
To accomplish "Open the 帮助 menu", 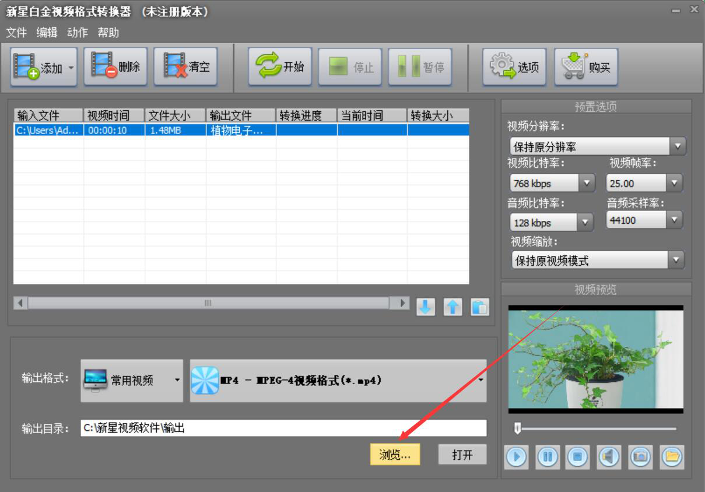I will [x=108, y=33].
